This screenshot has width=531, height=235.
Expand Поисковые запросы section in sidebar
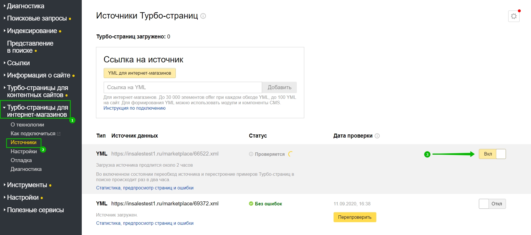37,19
